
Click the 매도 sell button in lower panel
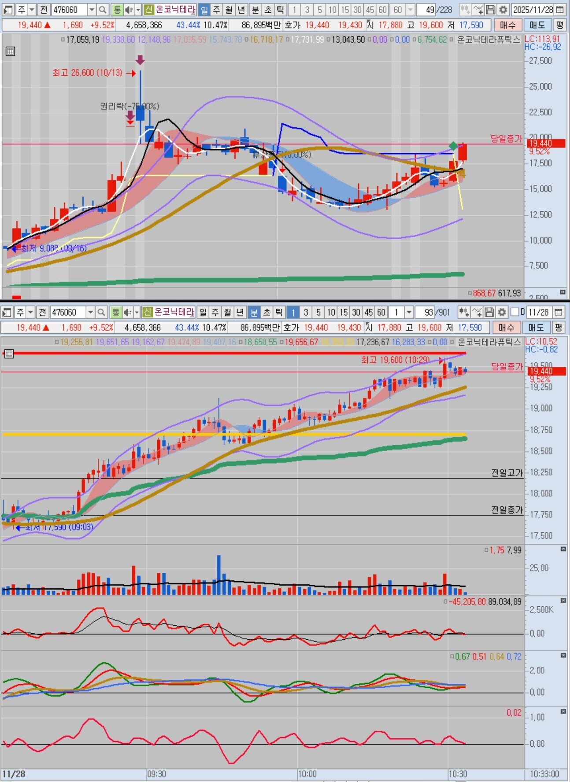coord(536,328)
